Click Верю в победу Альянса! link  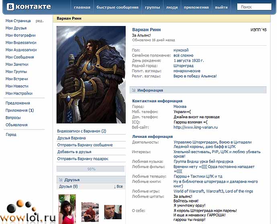pyautogui.click(x=195, y=76)
